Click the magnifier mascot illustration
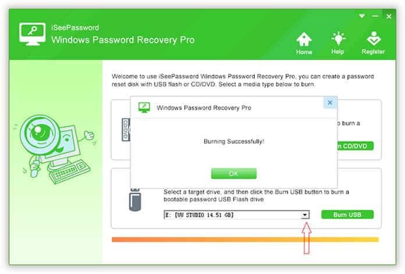The image size is (405, 274). (55, 148)
